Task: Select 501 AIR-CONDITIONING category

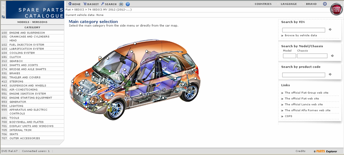Action: (32, 89)
